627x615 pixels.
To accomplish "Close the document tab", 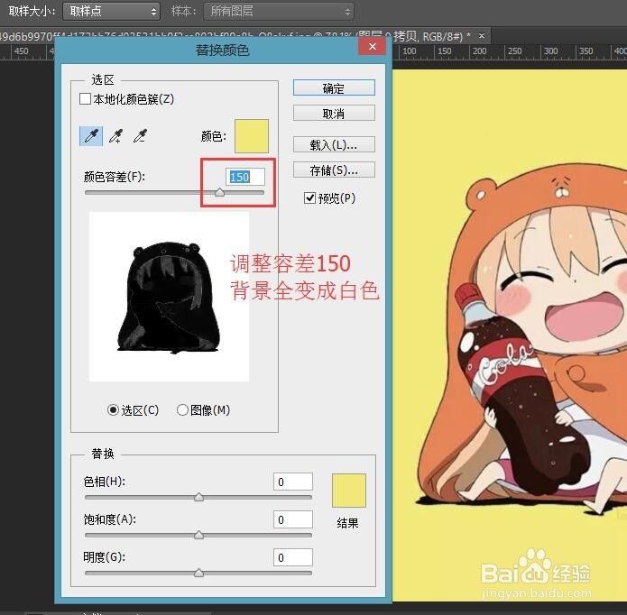I will pos(482,35).
